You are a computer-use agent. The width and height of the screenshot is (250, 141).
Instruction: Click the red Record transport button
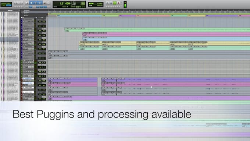(x=118, y=3)
